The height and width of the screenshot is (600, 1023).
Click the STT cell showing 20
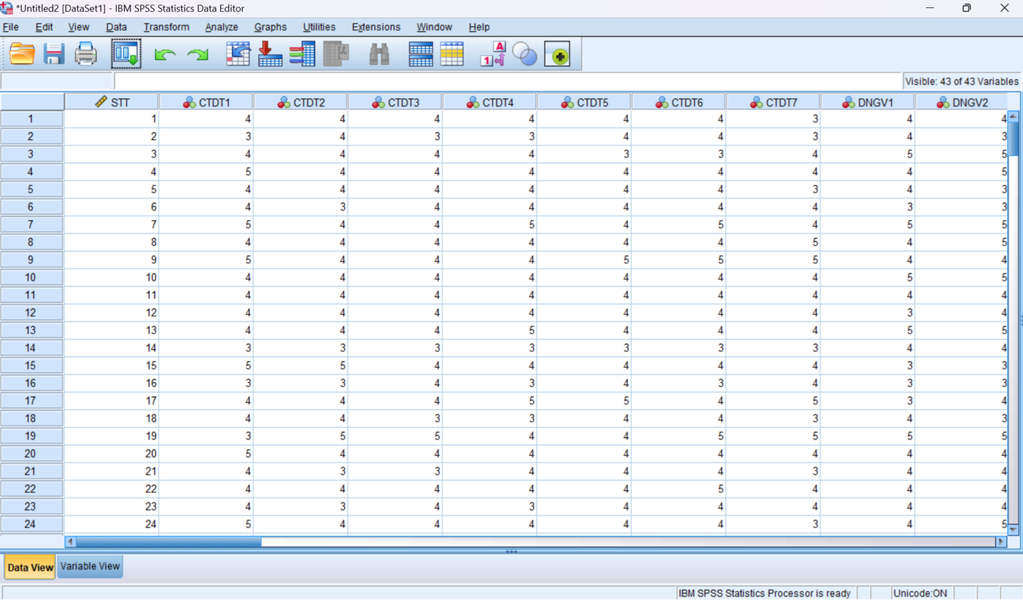[x=112, y=453]
